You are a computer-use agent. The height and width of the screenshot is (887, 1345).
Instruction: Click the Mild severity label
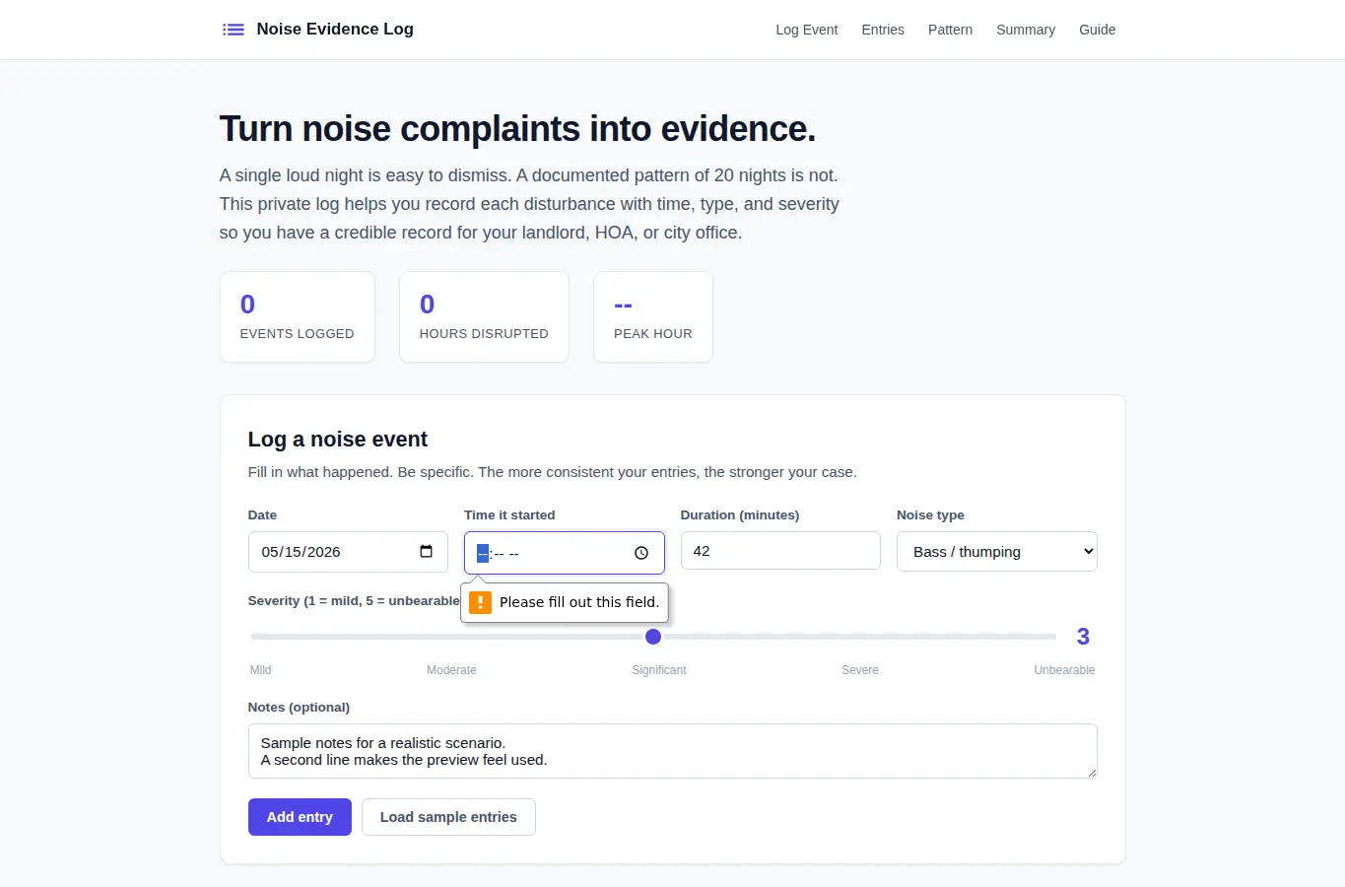261,670
